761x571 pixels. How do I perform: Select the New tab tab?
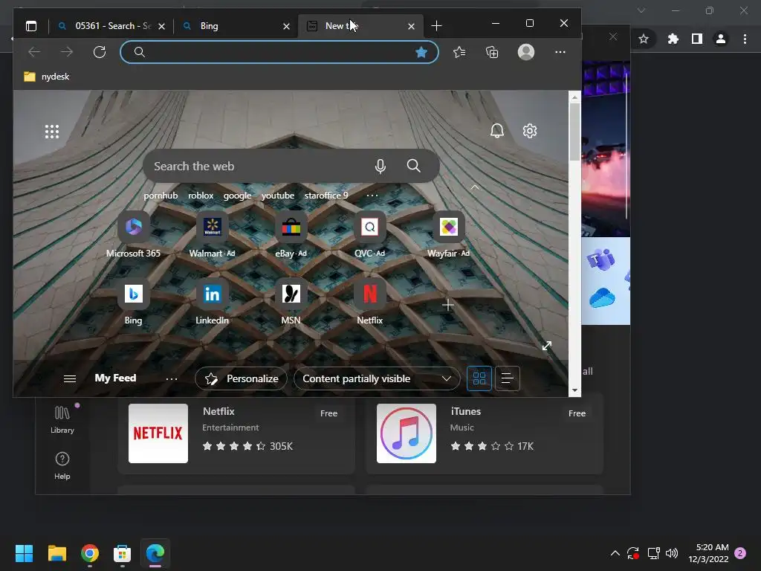(x=360, y=26)
